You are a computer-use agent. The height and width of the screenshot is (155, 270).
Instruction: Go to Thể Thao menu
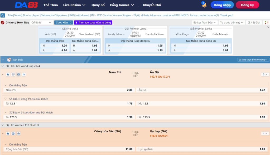[x=51, y=5]
